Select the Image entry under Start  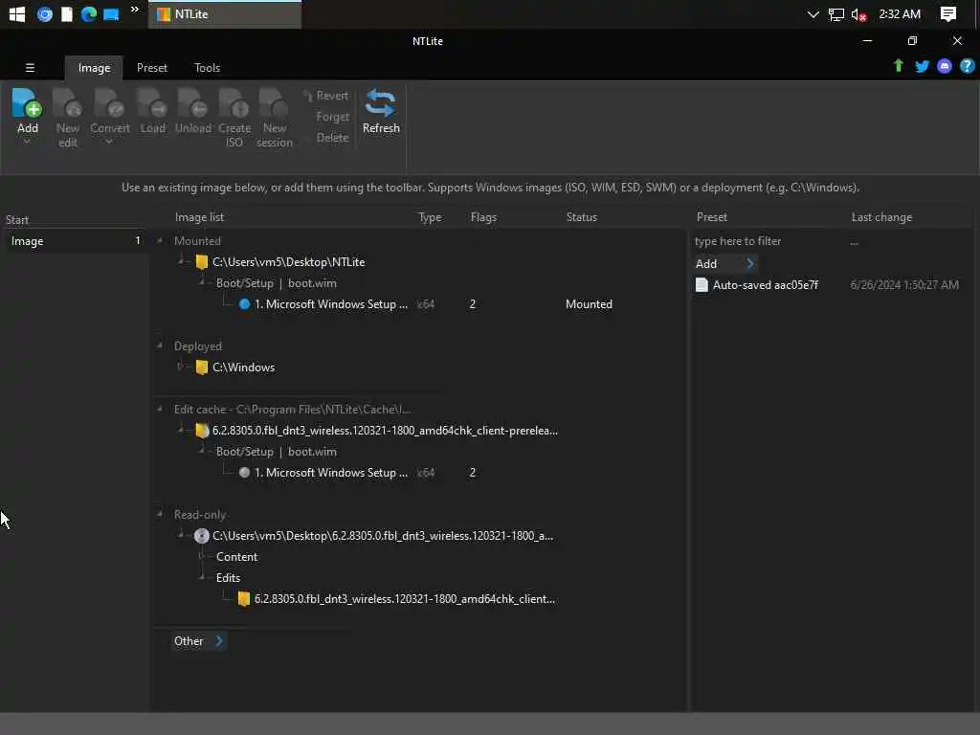pyautogui.click(x=75, y=240)
